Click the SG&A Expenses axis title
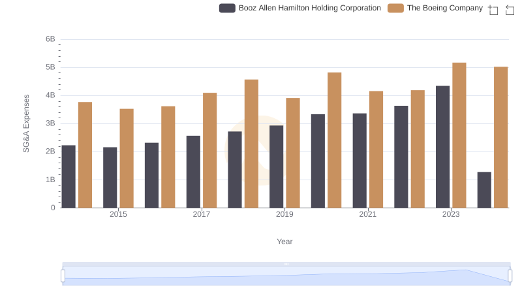Viewport: 522px width, 301px height. point(26,123)
